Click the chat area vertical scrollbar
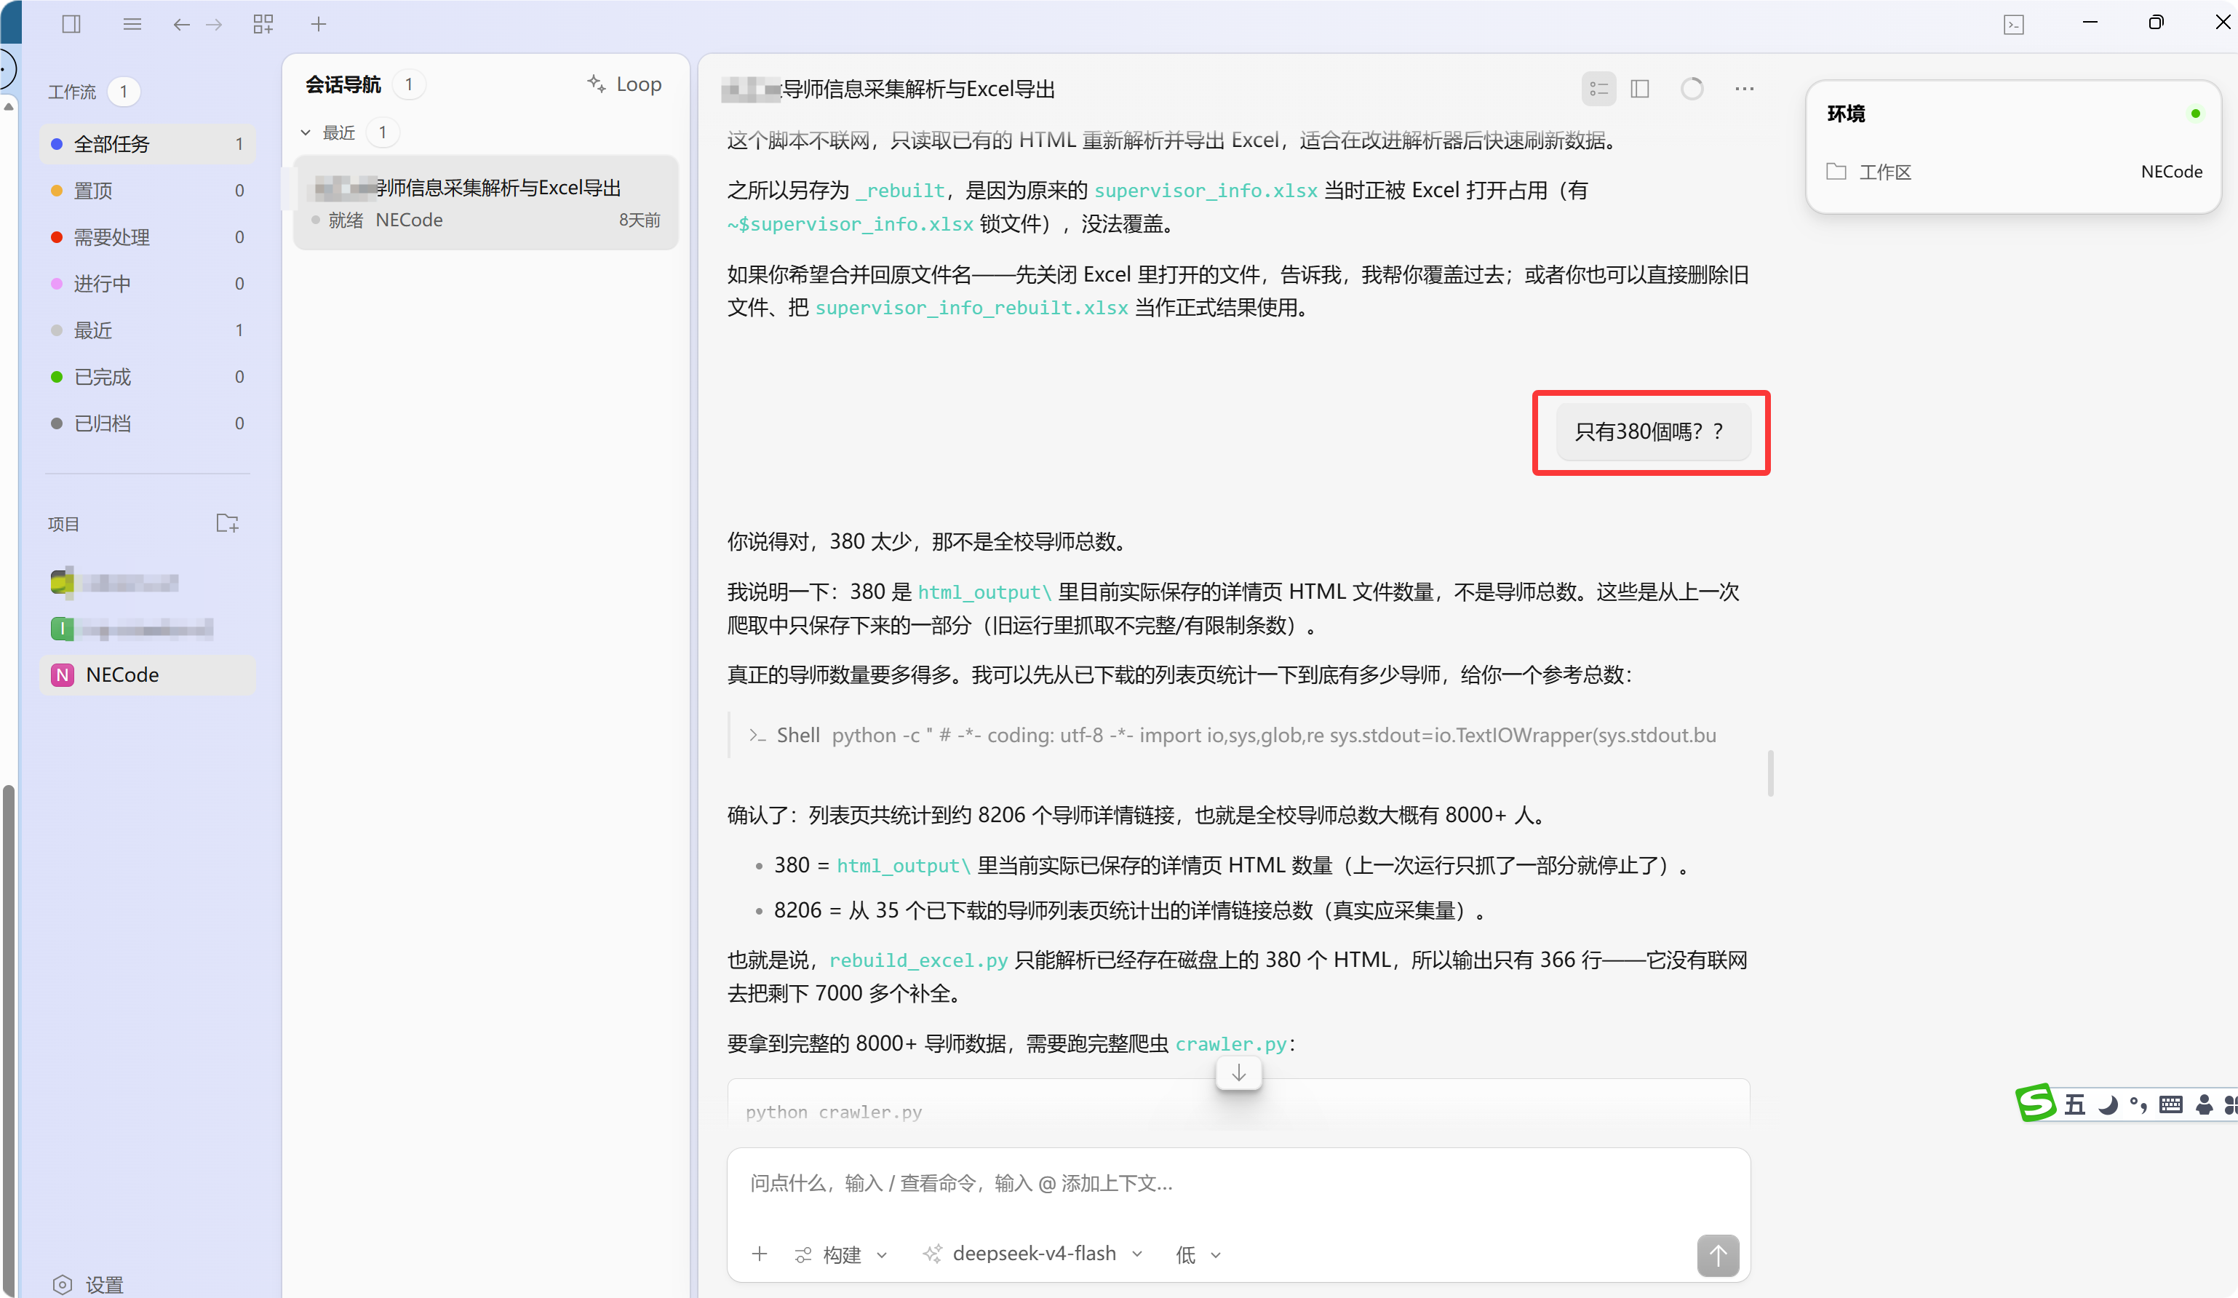The image size is (2238, 1298). click(1770, 773)
